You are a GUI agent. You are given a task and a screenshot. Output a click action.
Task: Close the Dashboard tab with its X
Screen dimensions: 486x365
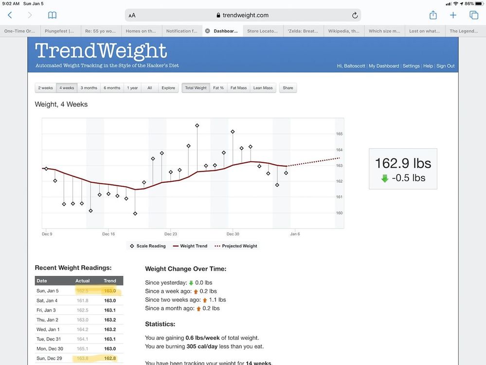[208, 31]
